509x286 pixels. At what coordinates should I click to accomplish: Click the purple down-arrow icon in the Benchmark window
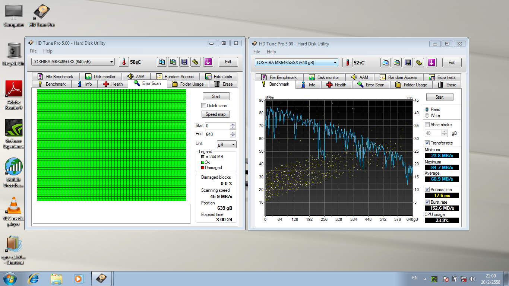point(431,63)
